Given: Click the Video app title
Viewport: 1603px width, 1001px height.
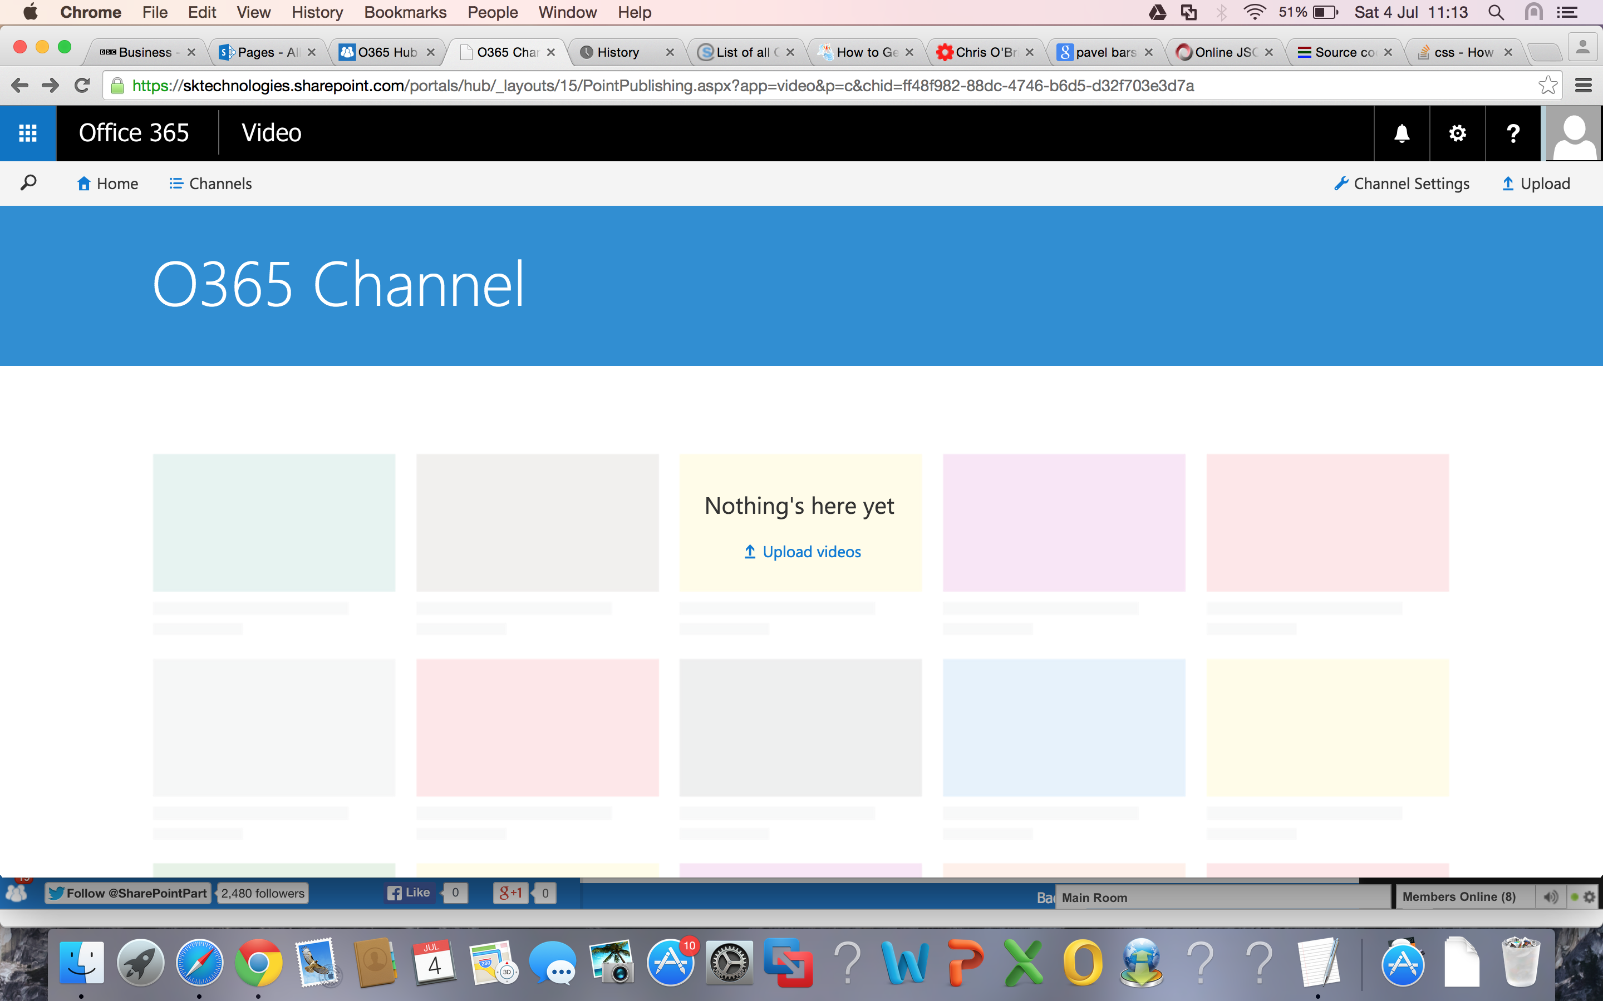Looking at the screenshot, I should [272, 133].
